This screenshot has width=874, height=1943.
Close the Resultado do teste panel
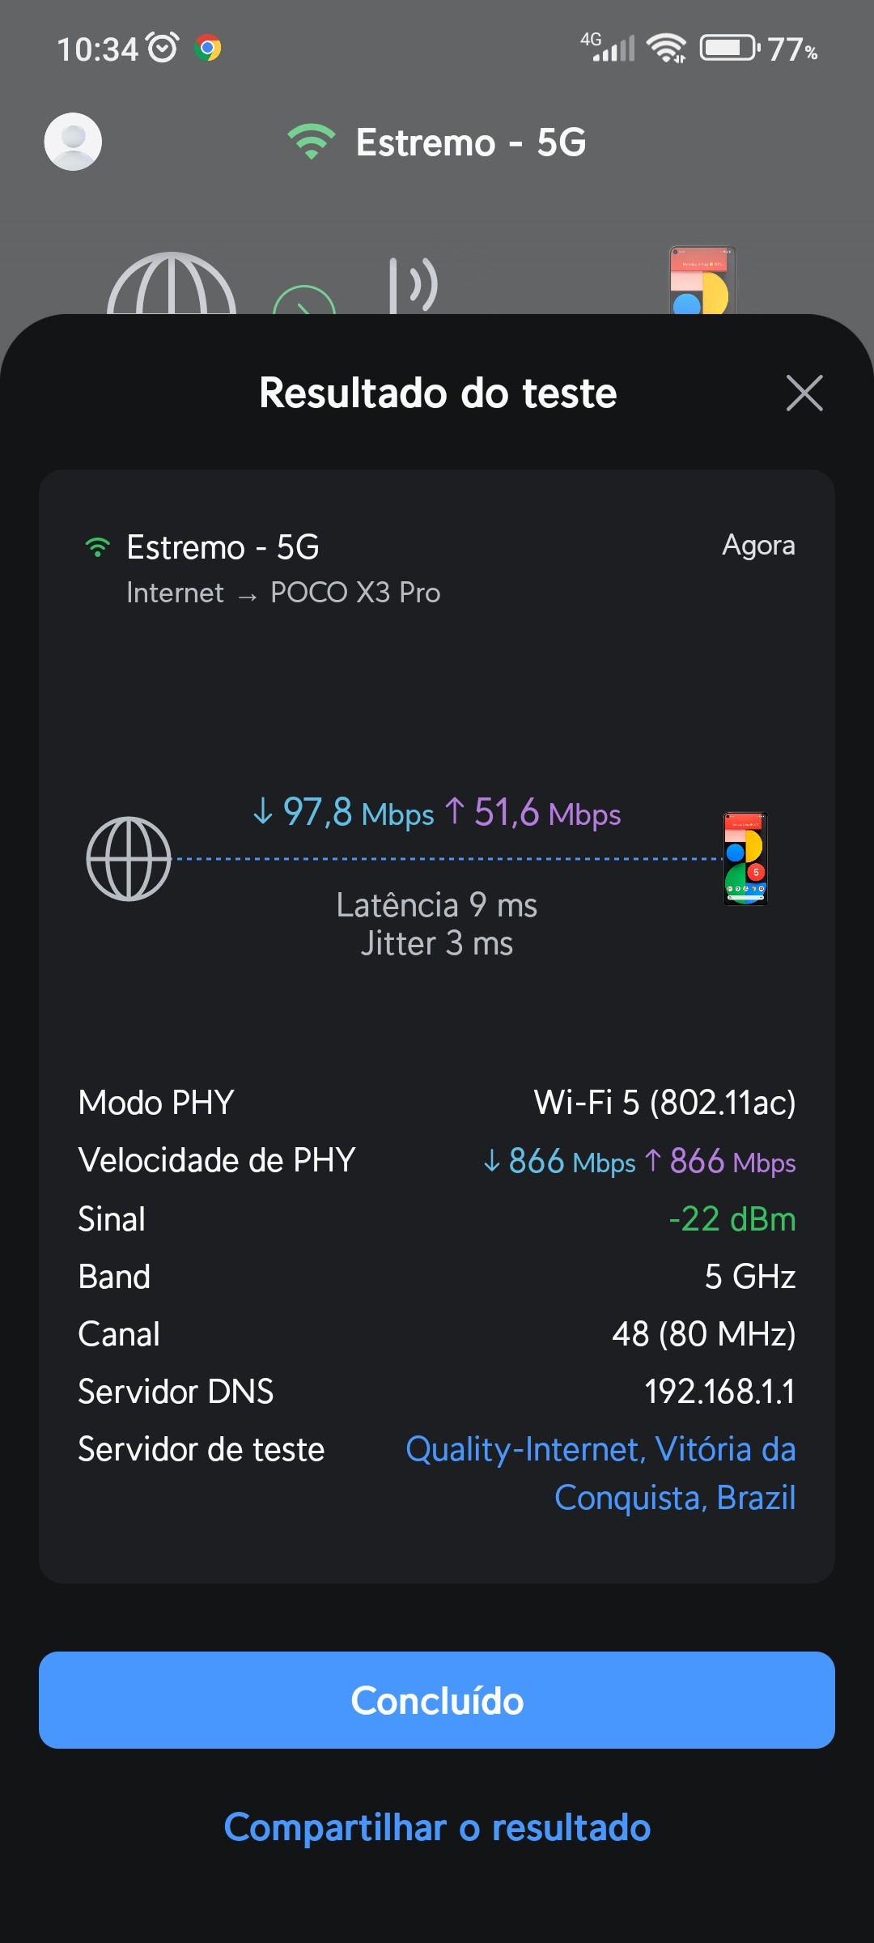click(x=804, y=393)
